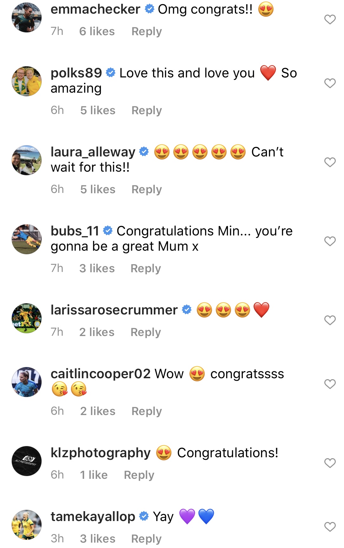Like emmachecker's comment with the heart
The width and height of the screenshot is (344, 548).
point(330,20)
